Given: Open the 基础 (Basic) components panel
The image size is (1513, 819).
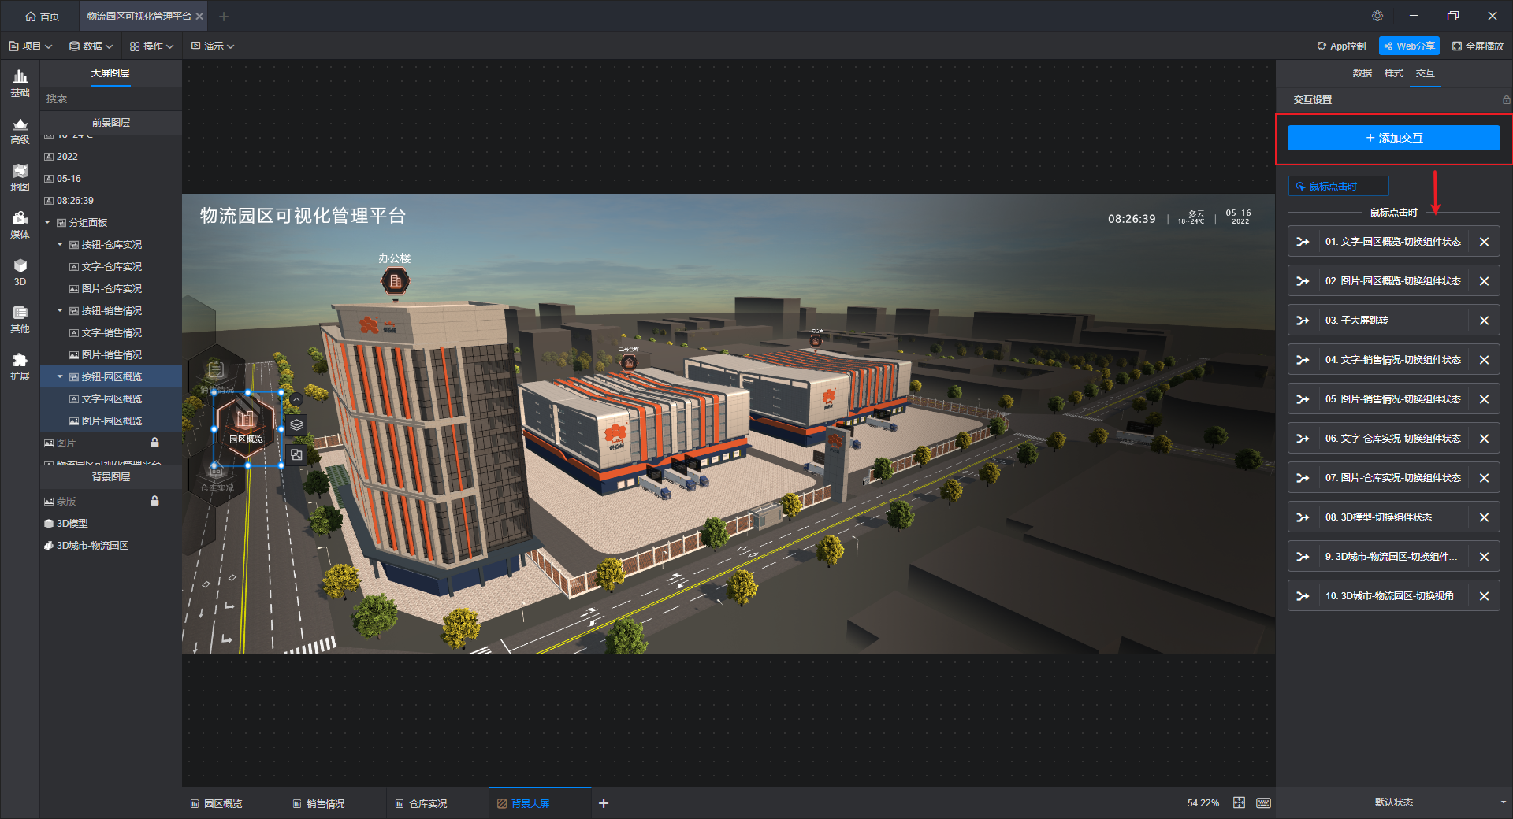Looking at the screenshot, I should pos(20,83).
